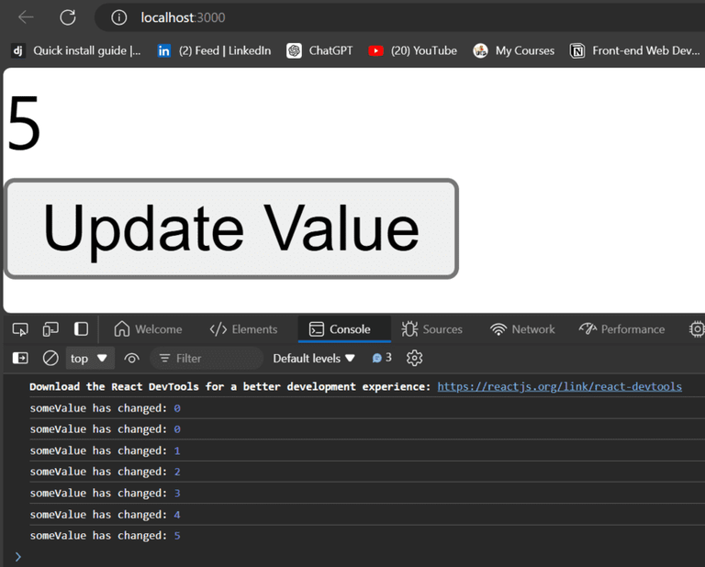
Task: Clear the console output
Action: [50, 358]
